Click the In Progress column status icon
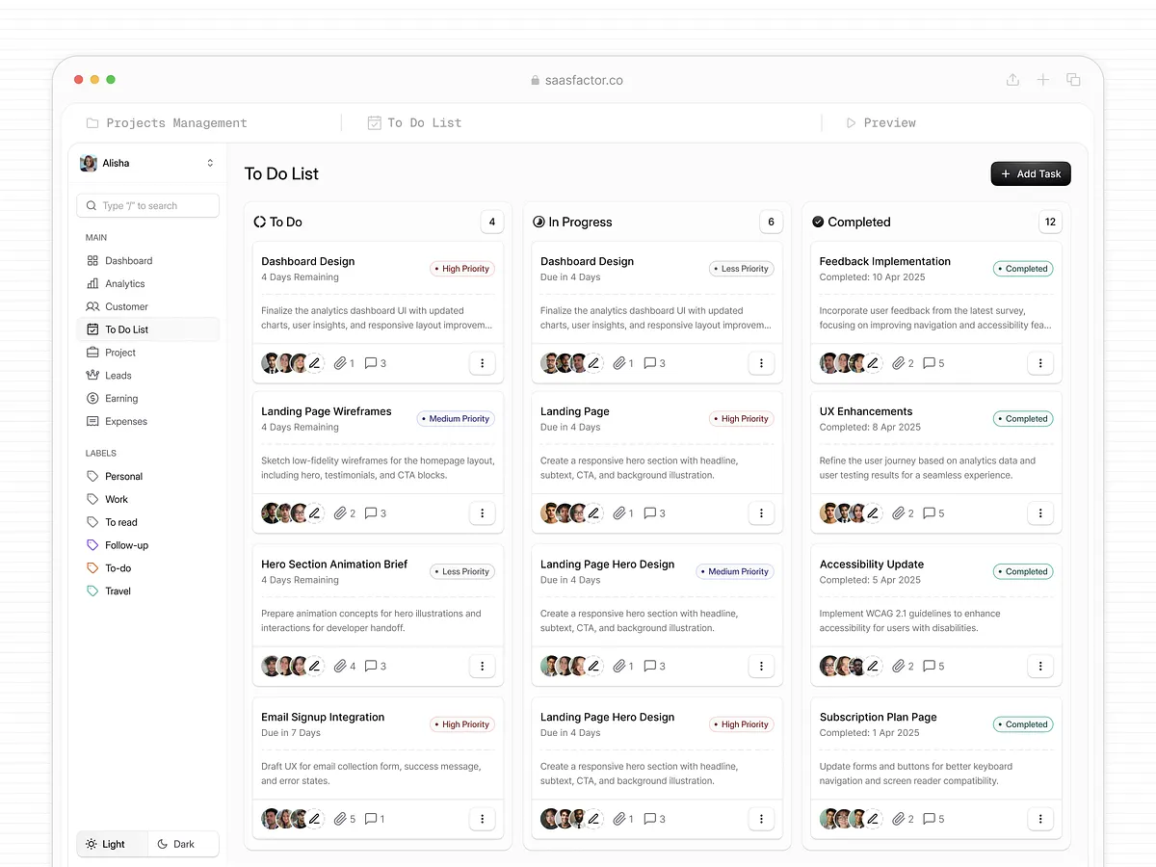 click(x=538, y=222)
